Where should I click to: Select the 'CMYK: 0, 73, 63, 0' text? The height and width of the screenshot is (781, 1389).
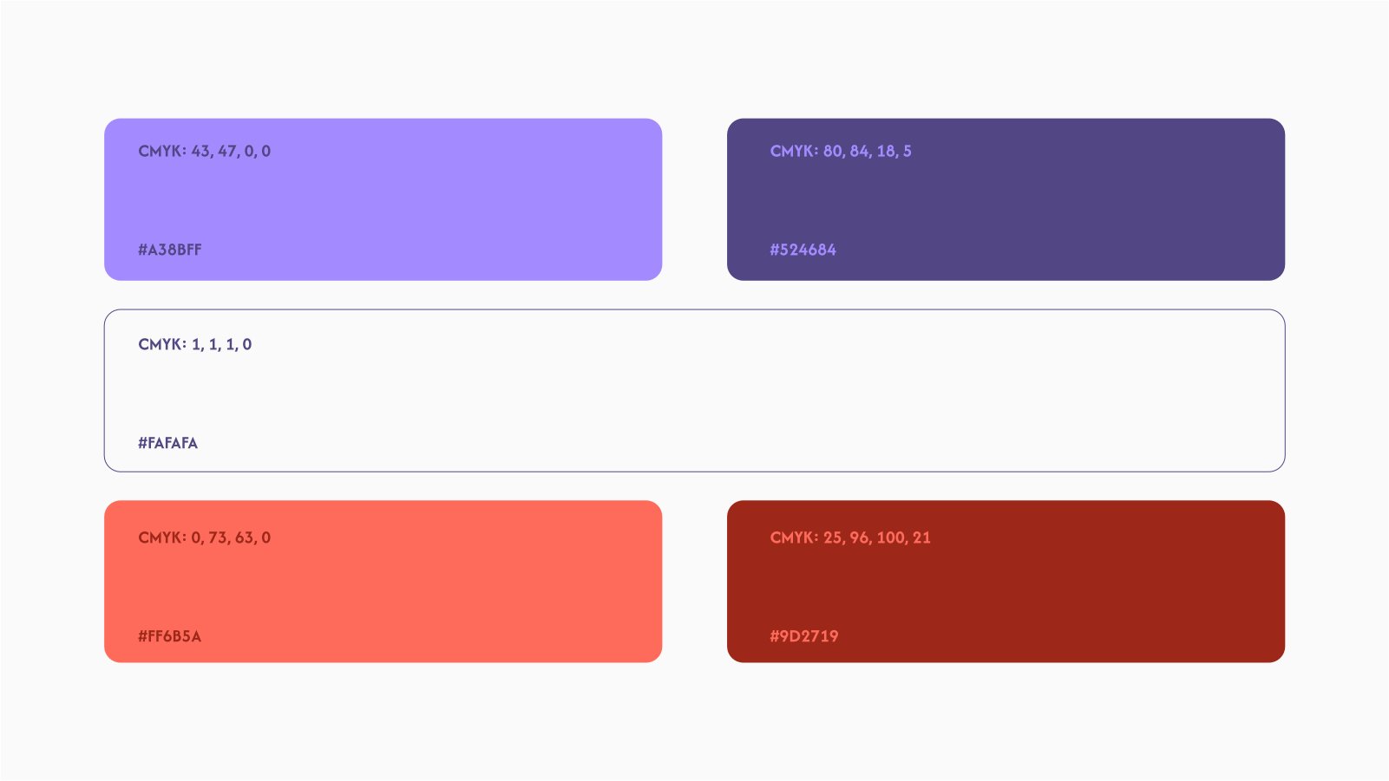point(205,537)
